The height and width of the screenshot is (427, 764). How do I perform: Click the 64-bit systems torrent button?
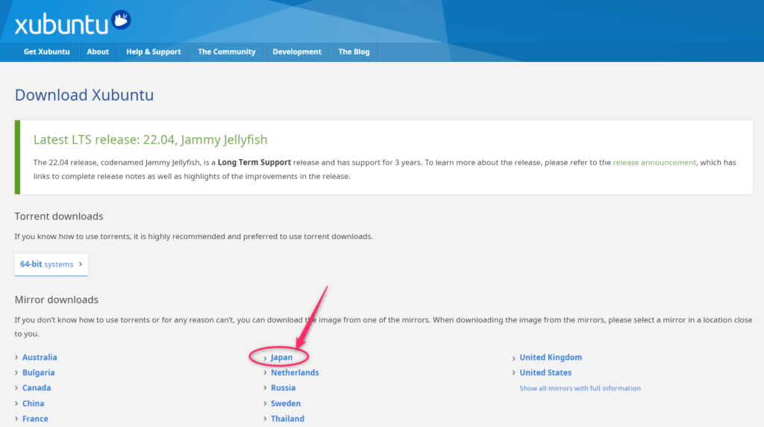51,264
